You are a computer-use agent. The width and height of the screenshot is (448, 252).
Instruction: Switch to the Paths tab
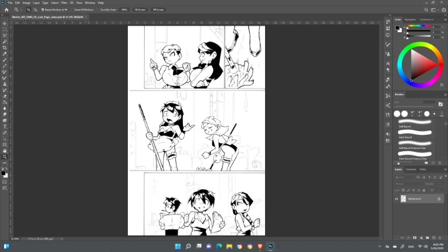423,169
